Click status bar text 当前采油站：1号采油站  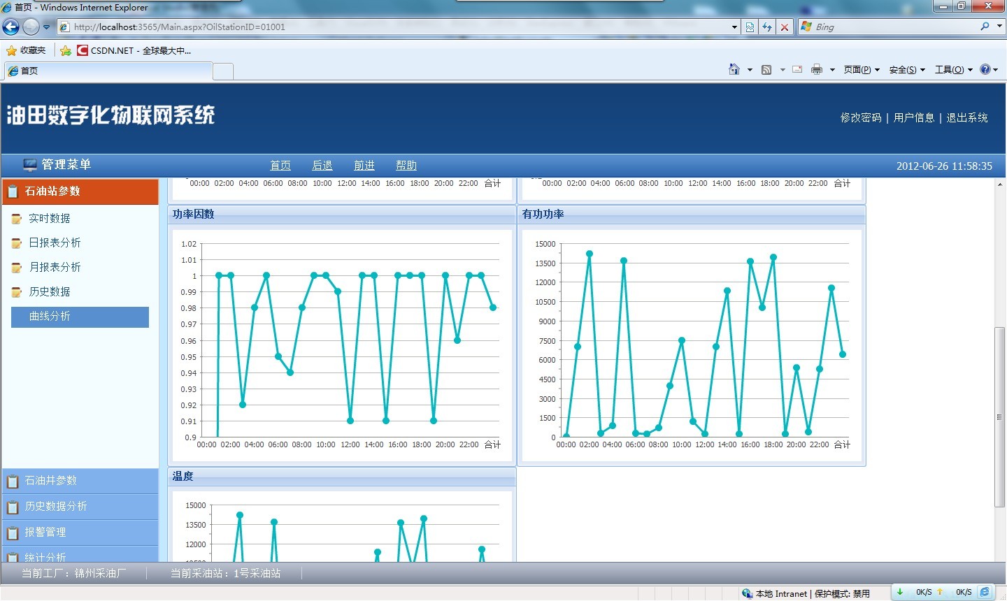[225, 573]
